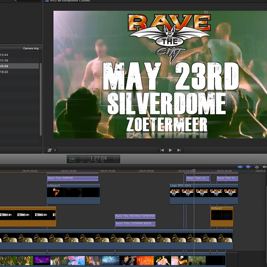The image size is (267, 267).
Task: Select the browser row with 12:44
Action: tap(19, 55)
